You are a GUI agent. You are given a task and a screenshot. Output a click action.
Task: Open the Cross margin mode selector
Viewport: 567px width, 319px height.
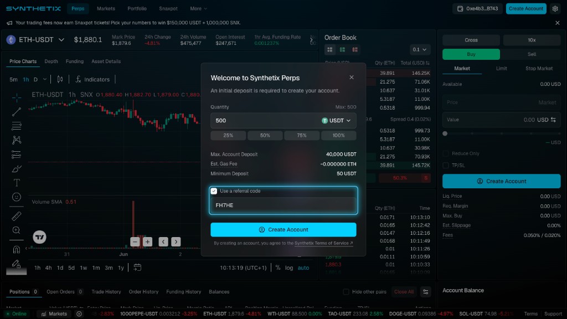coord(471,40)
